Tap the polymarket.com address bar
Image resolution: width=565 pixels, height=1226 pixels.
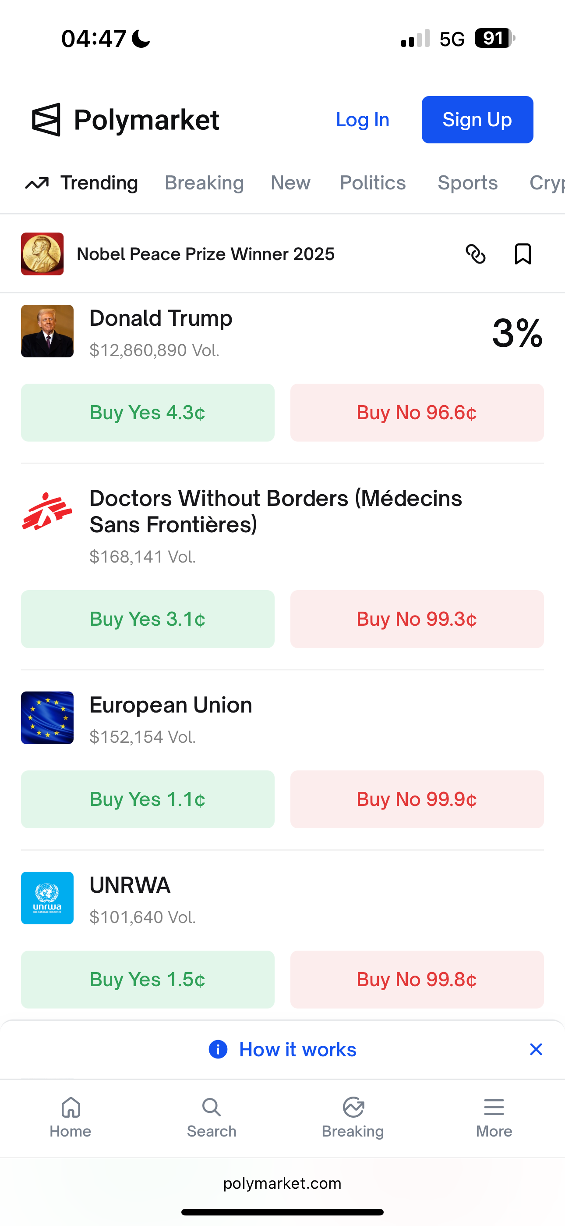pos(282,1183)
